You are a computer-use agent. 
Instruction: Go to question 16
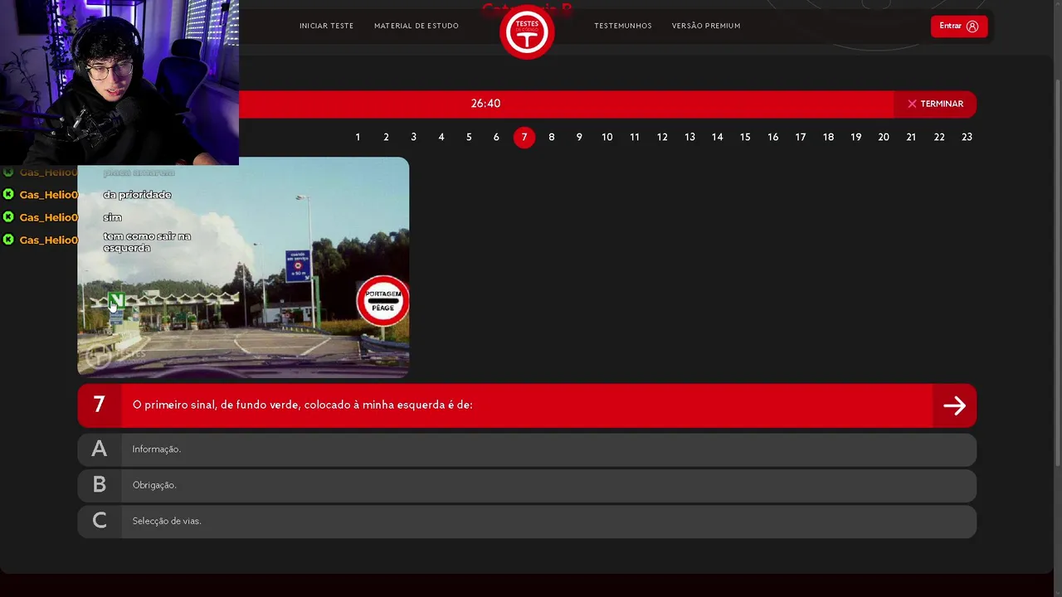773,138
